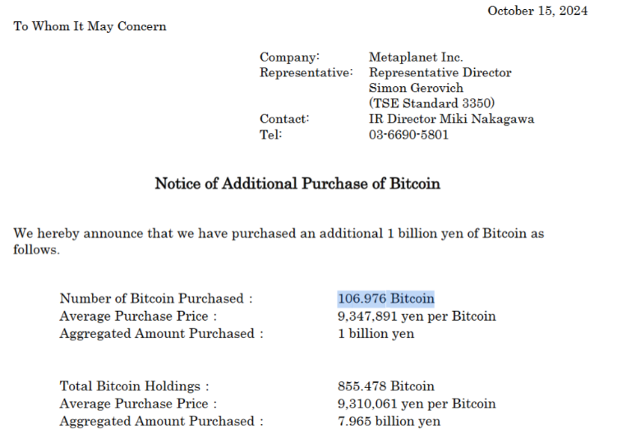The height and width of the screenshot is (443, 640).
Task: Click the 'Representative Director' text
Action: (440, 72)
